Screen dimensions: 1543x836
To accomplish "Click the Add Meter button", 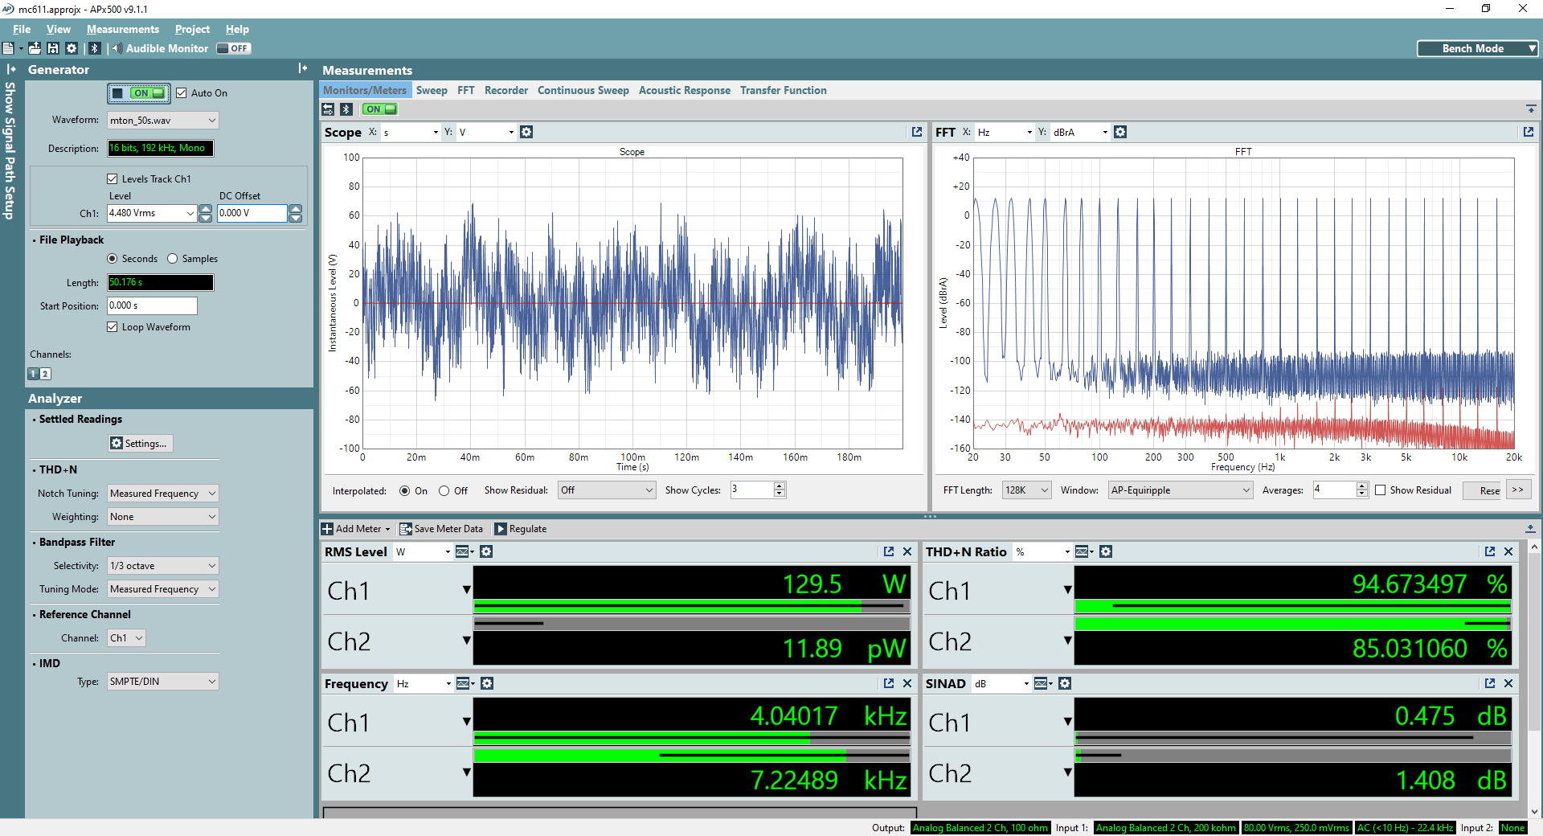I will (x=355, y=529).
